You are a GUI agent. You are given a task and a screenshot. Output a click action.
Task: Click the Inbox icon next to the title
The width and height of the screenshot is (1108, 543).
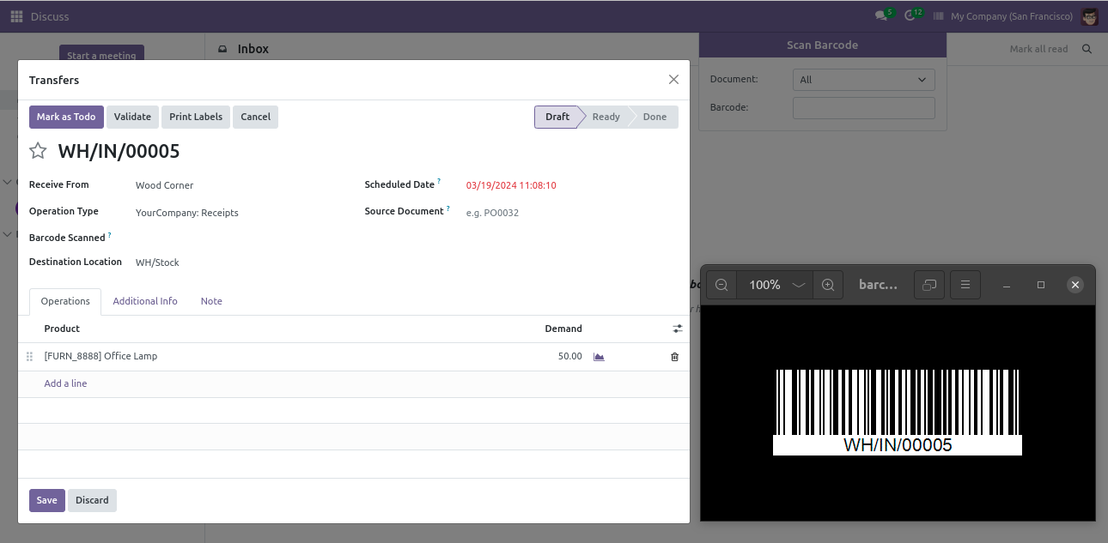tap(222, 49)
